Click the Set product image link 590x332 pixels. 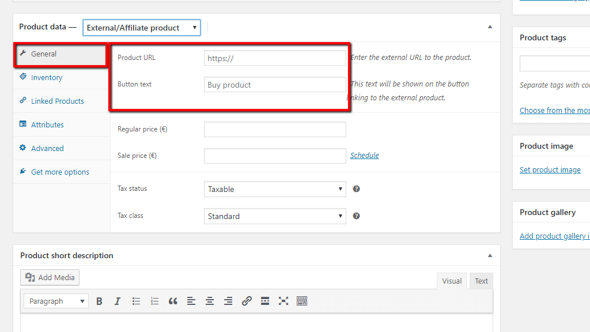pos(550,170)
